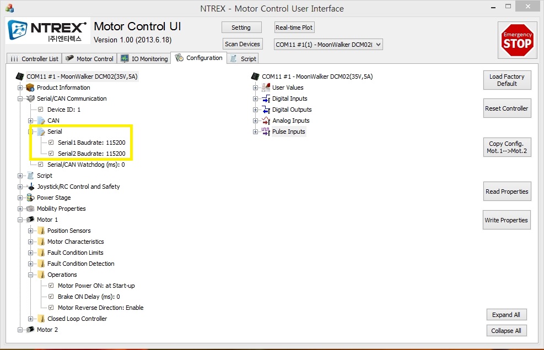Click the Emergency STOP sign icon
The height and width of the screenshot is (350, 544).
518,40
